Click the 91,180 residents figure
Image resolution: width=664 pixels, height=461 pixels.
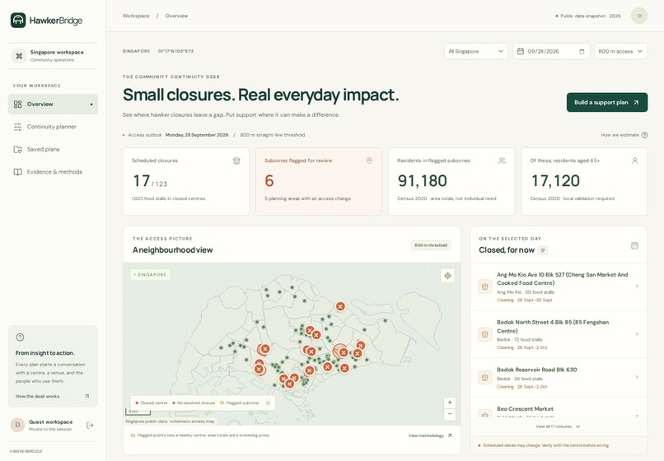(422, 181)
